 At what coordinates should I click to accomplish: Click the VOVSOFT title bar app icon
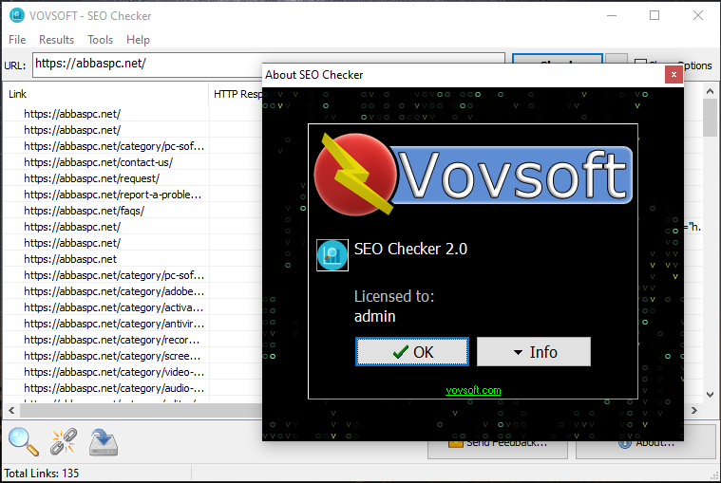pos(17,15)
